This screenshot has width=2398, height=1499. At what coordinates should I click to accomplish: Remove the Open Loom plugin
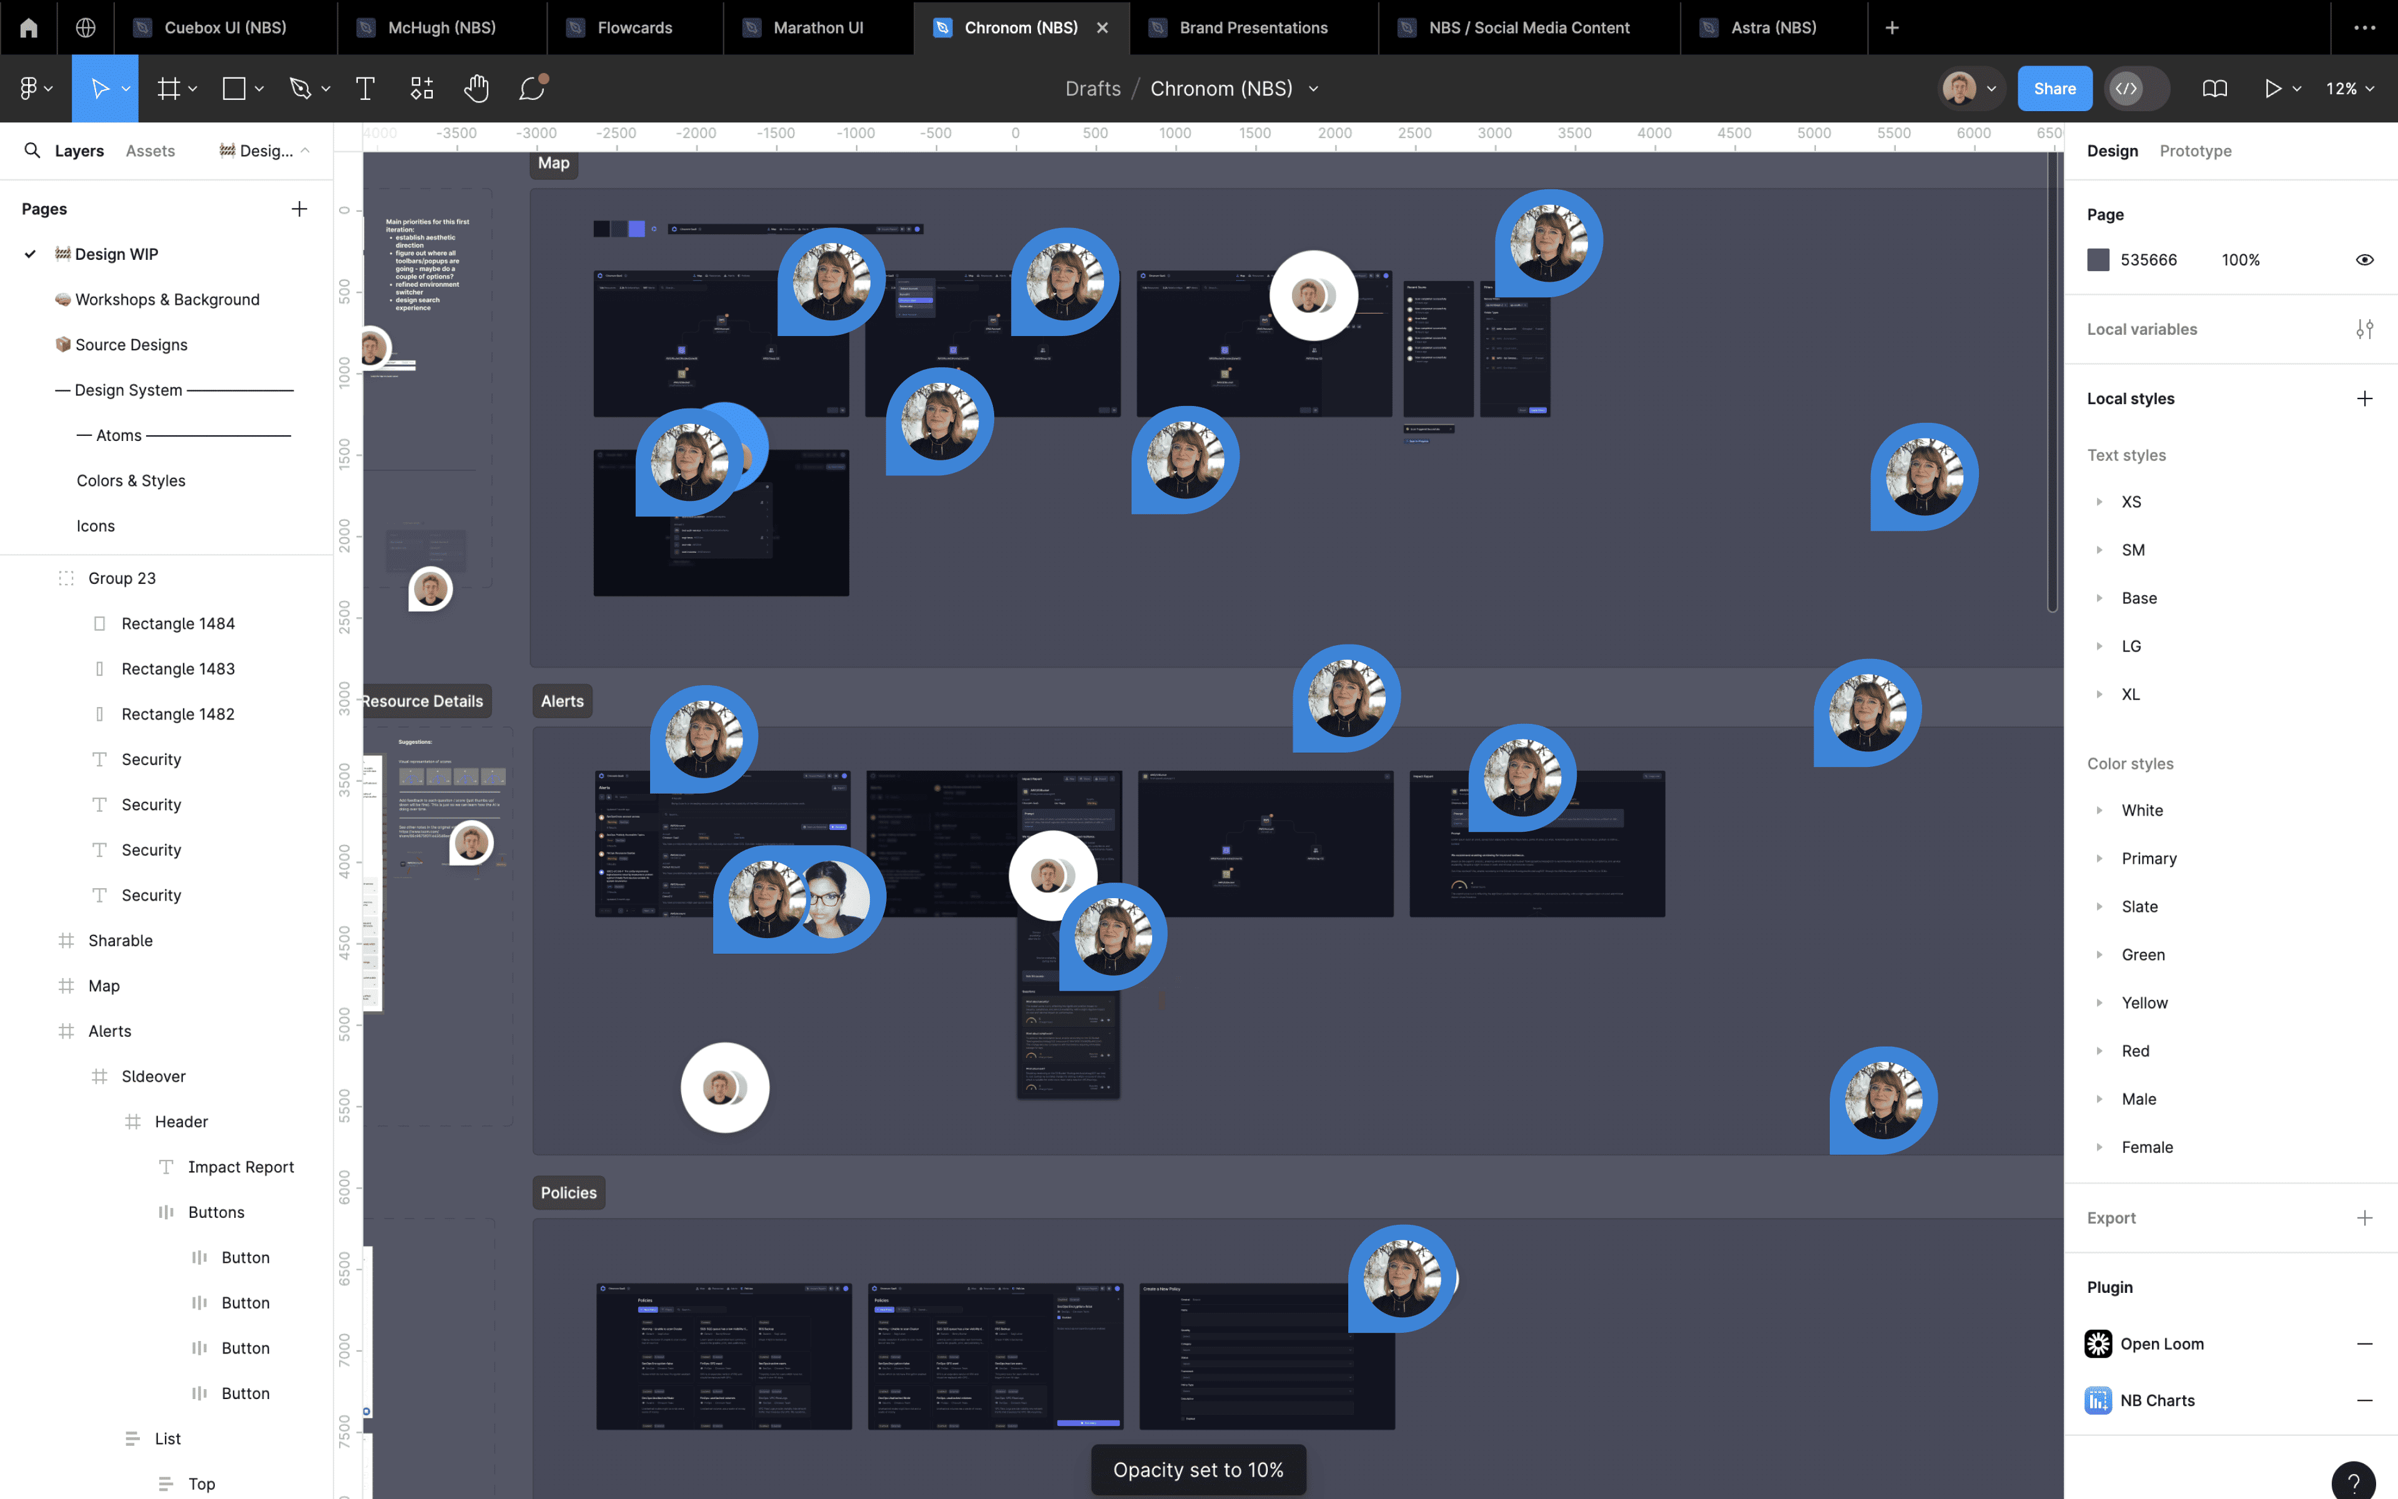2364,1344
